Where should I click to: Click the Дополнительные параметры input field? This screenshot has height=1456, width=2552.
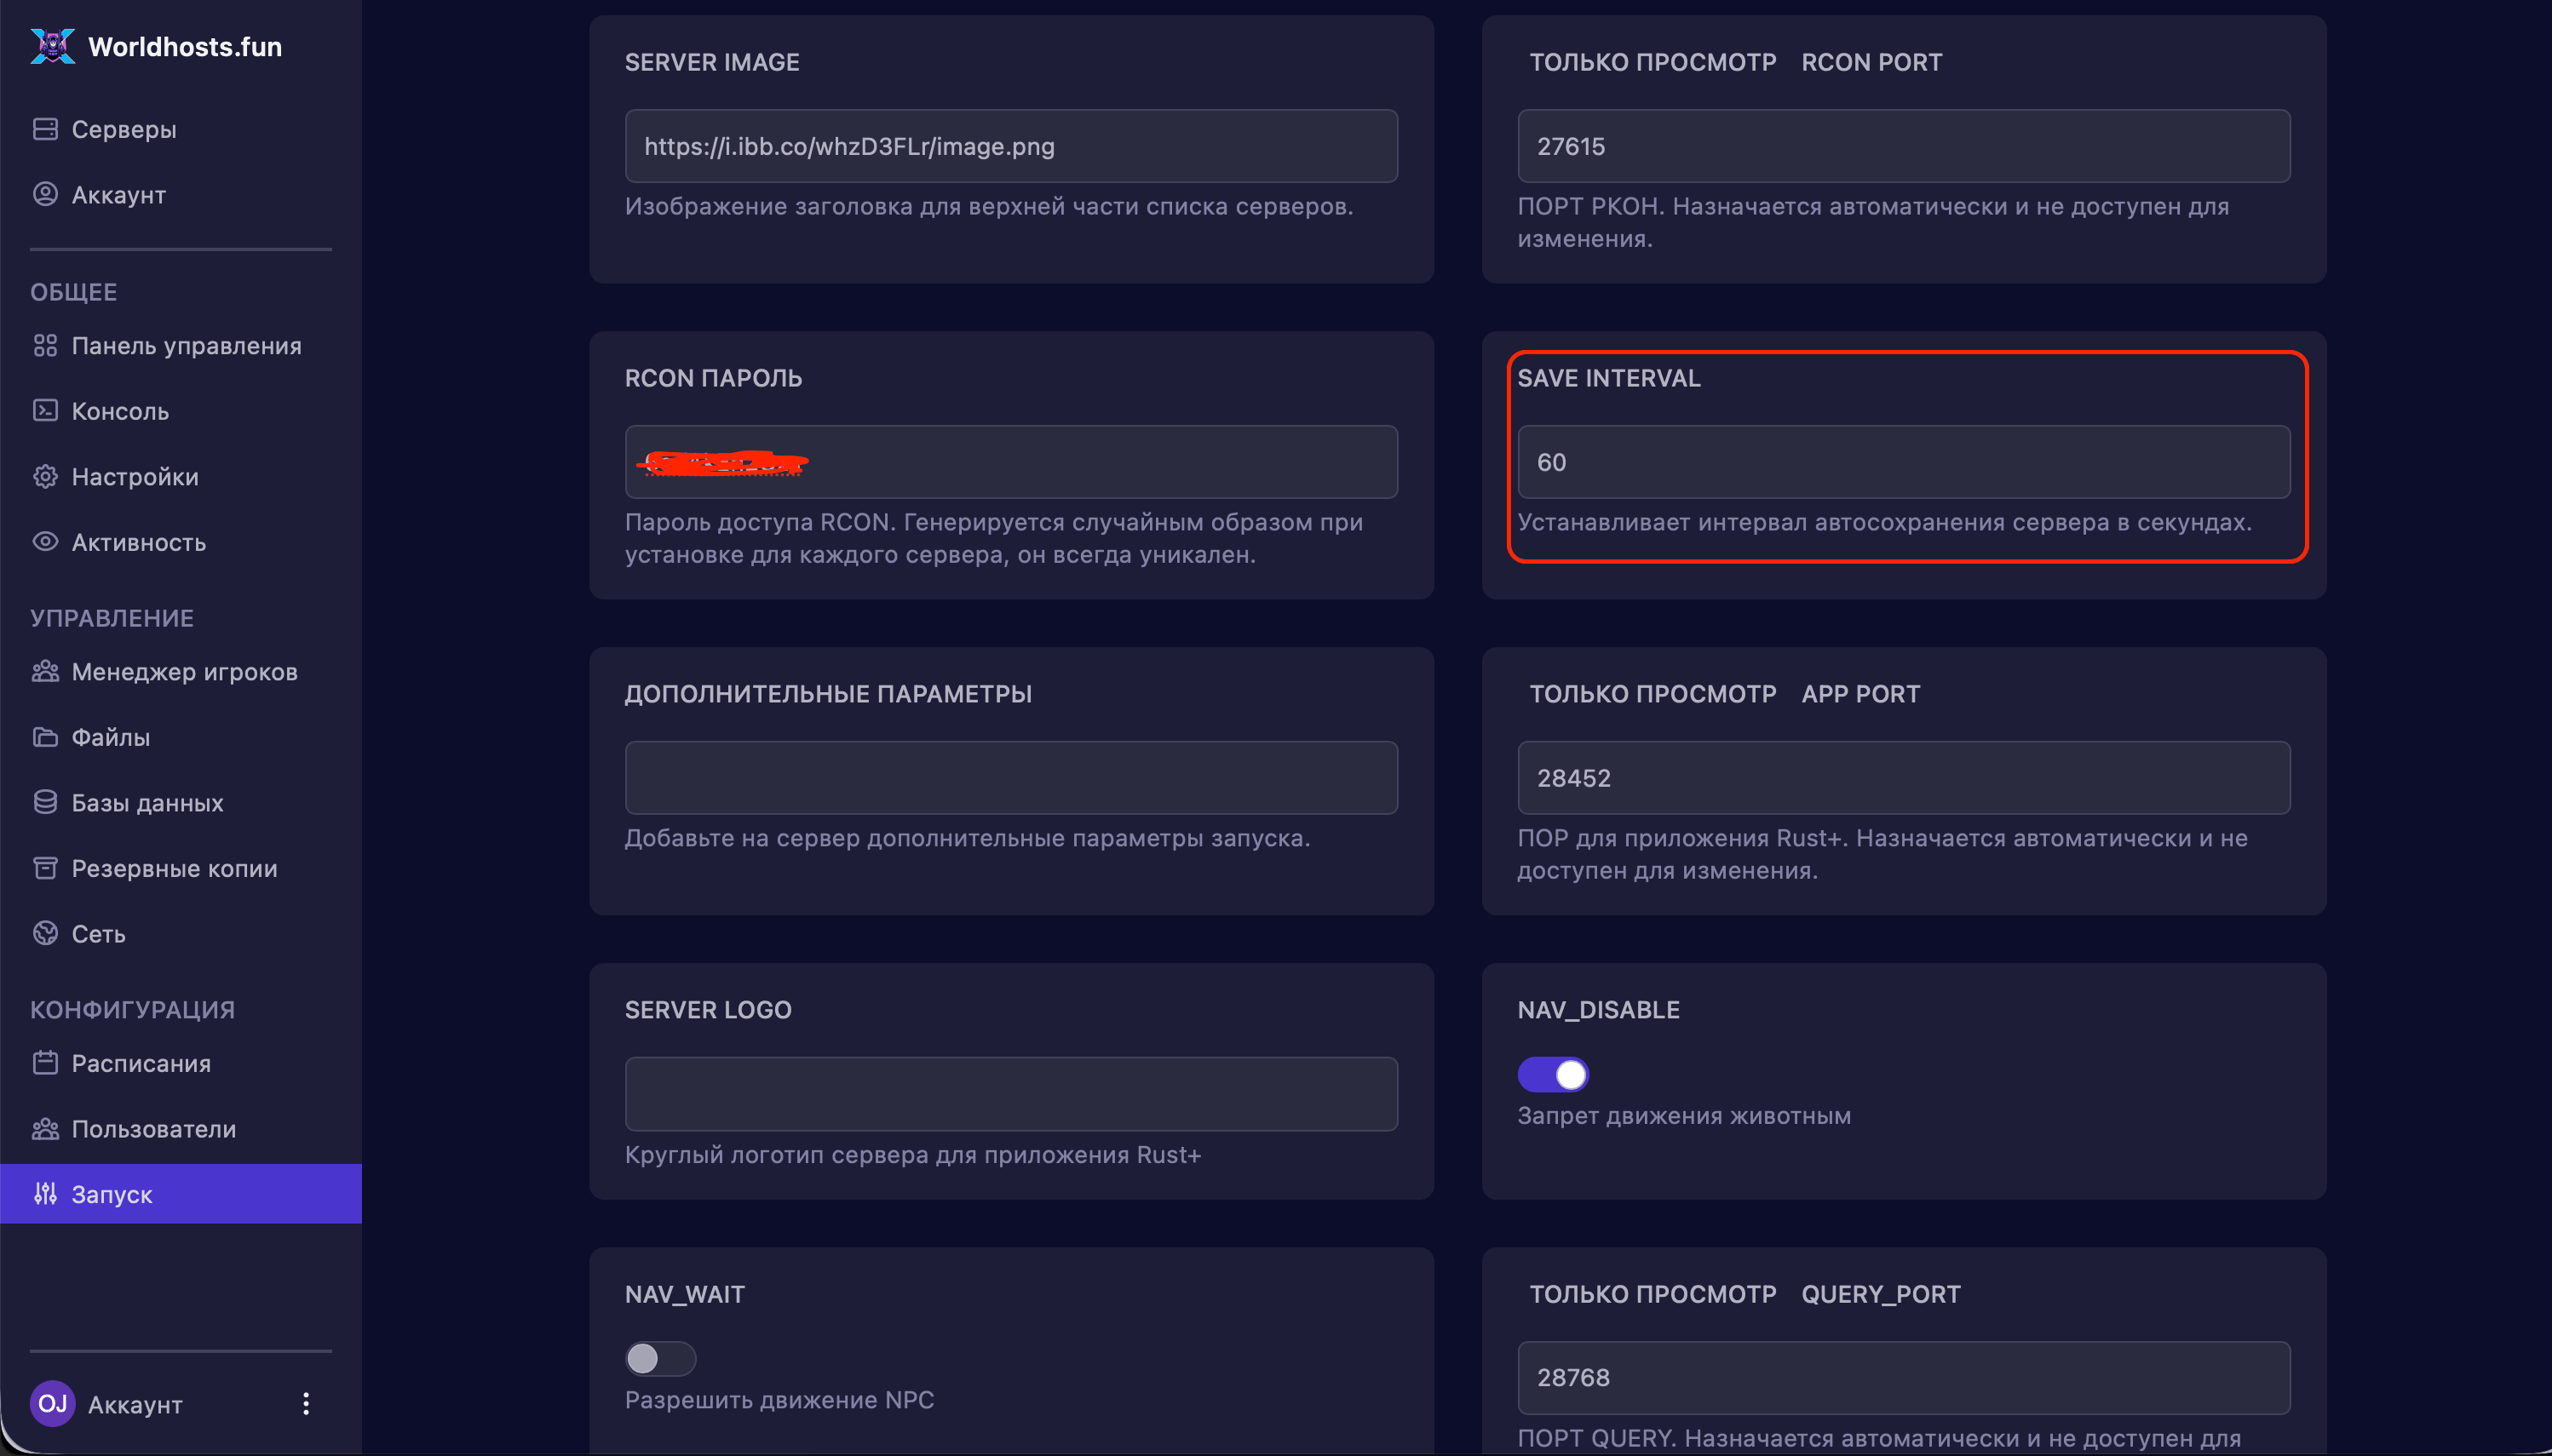point(1011,778)
